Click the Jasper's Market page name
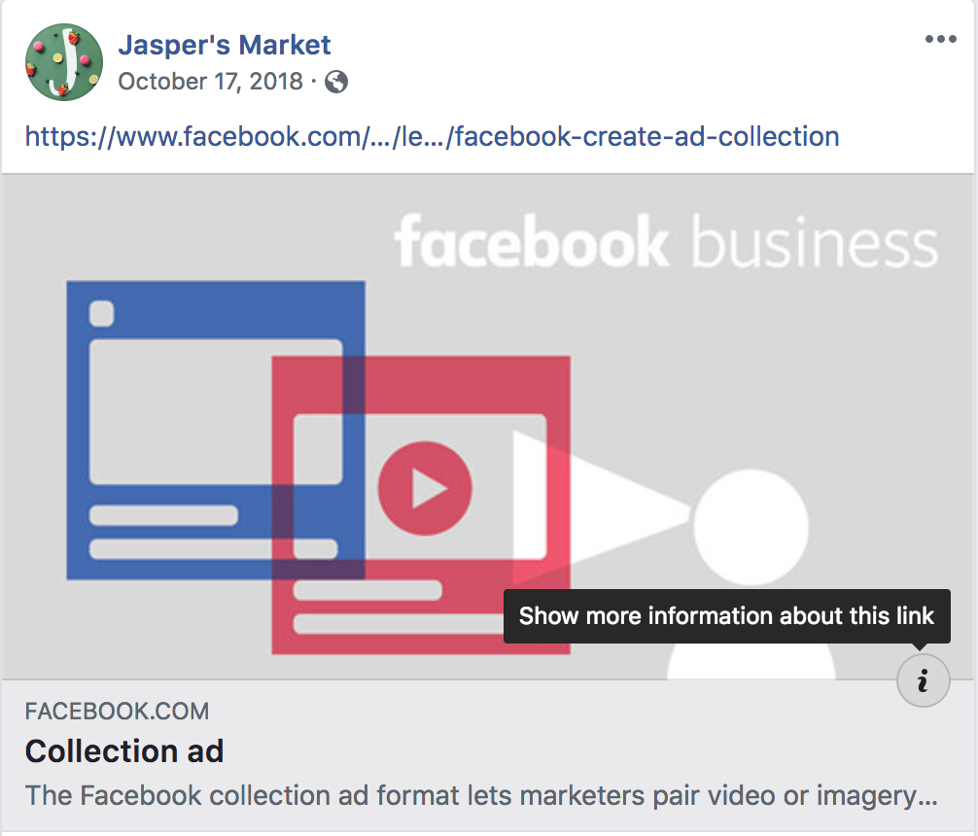This screenshot has width=978, height=836. point(224,45)
